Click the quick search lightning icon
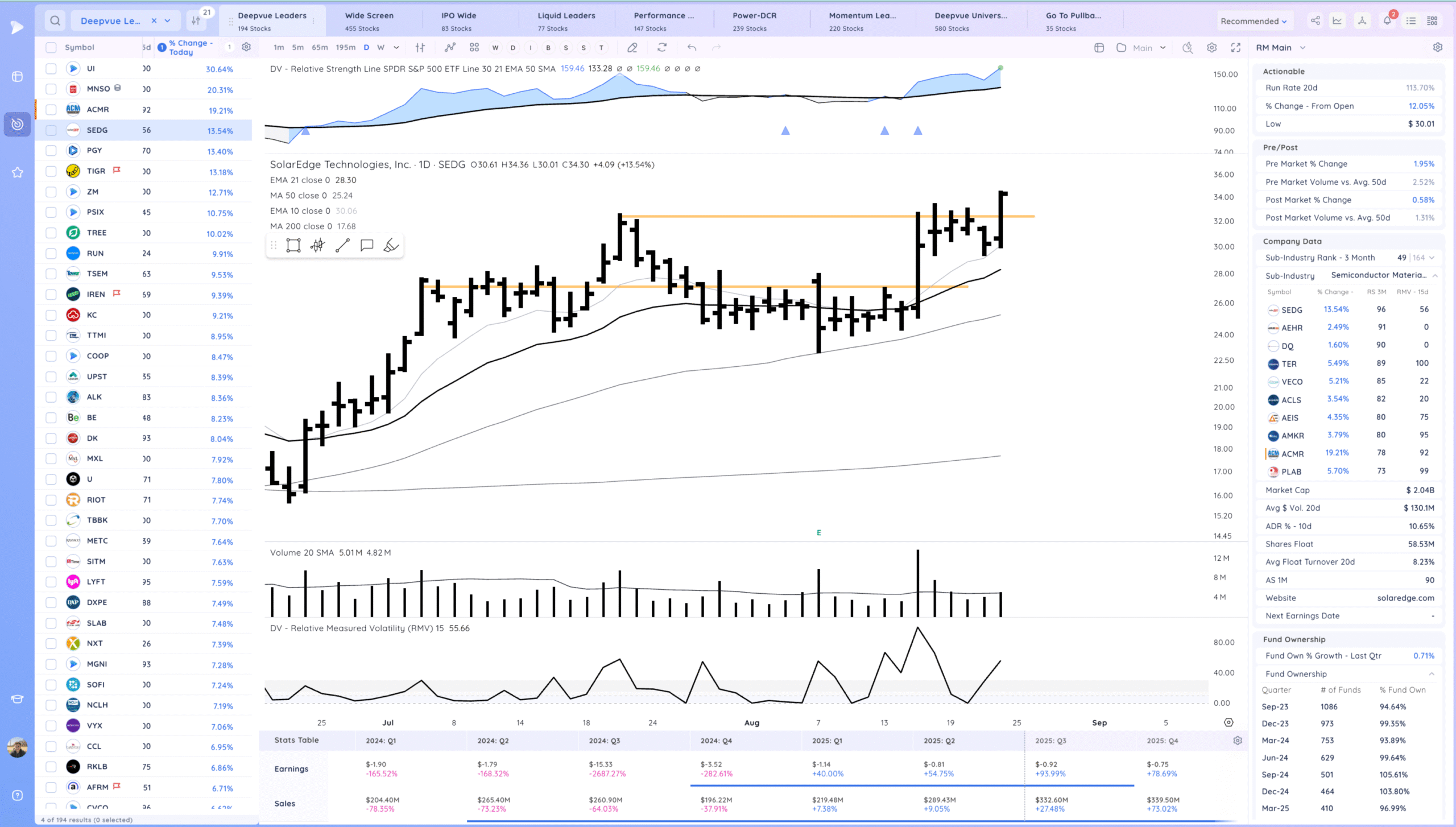1456x827 pixels. pos(1188,48)
